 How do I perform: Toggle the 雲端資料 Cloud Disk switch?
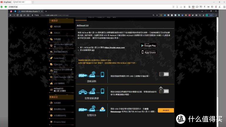tap(164, 74)
